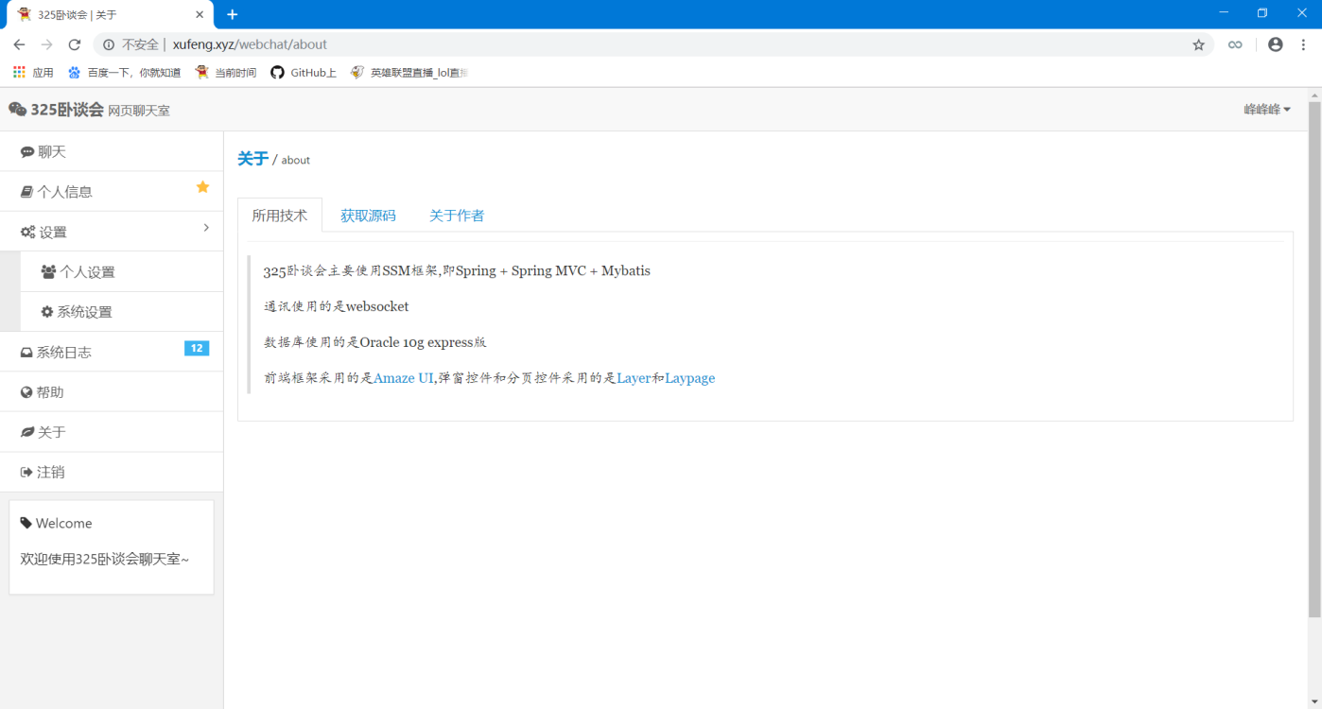Open the Laypage link
The image size is (1322, 709).
click(690, 378)
